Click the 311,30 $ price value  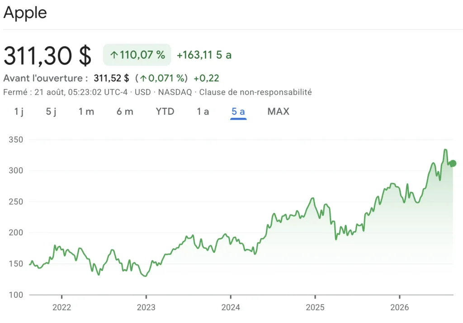(47, 56)
